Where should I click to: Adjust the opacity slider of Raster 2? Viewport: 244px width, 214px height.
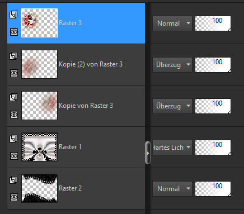pos(213,189)
